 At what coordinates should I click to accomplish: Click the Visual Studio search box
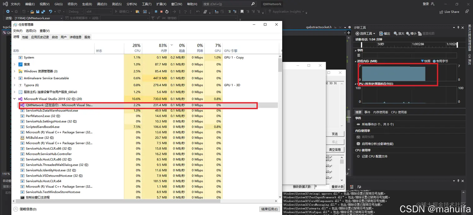pyautogui.click(x=229, y=4)
